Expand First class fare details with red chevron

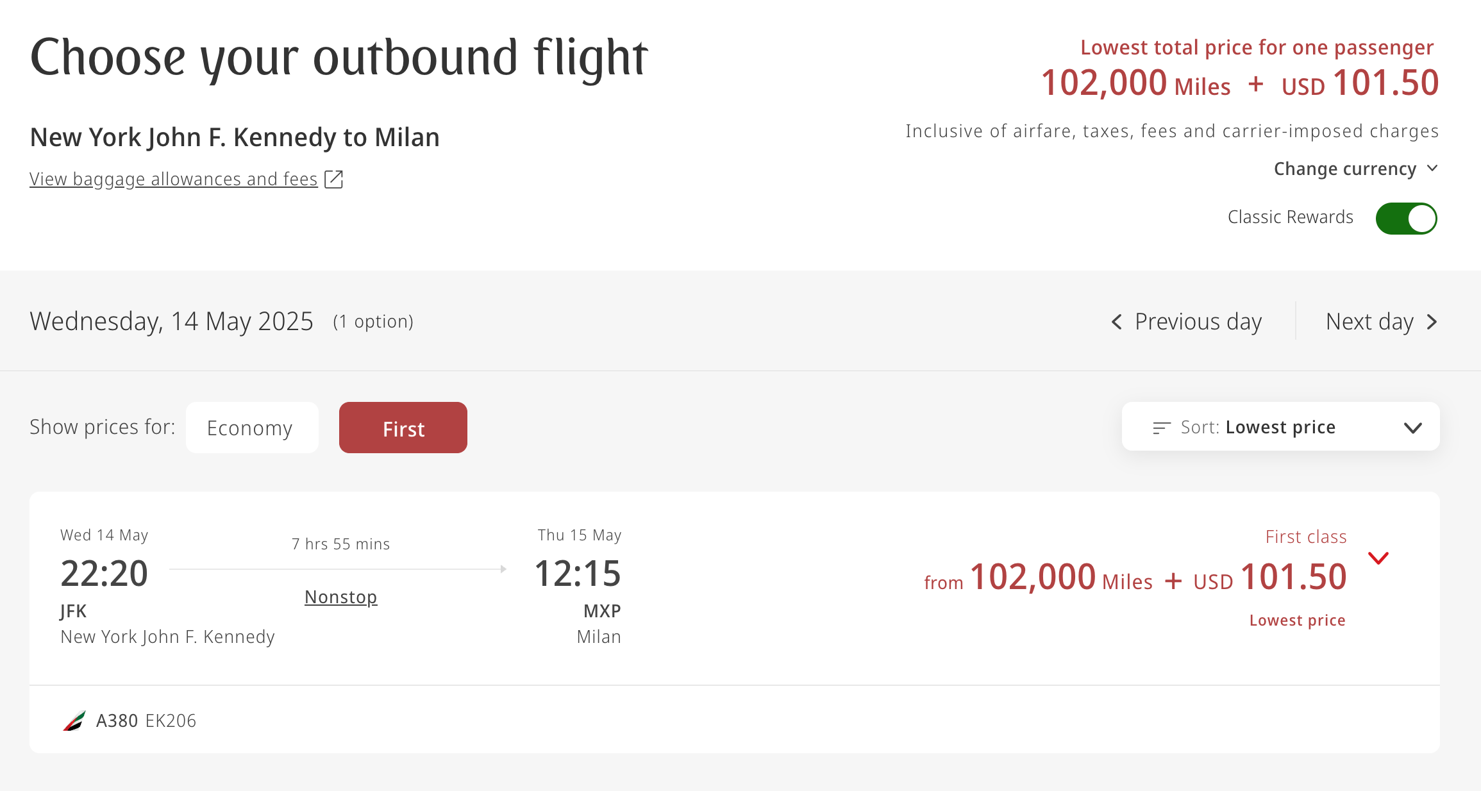pyautogui.click(x=1377, y=558)
